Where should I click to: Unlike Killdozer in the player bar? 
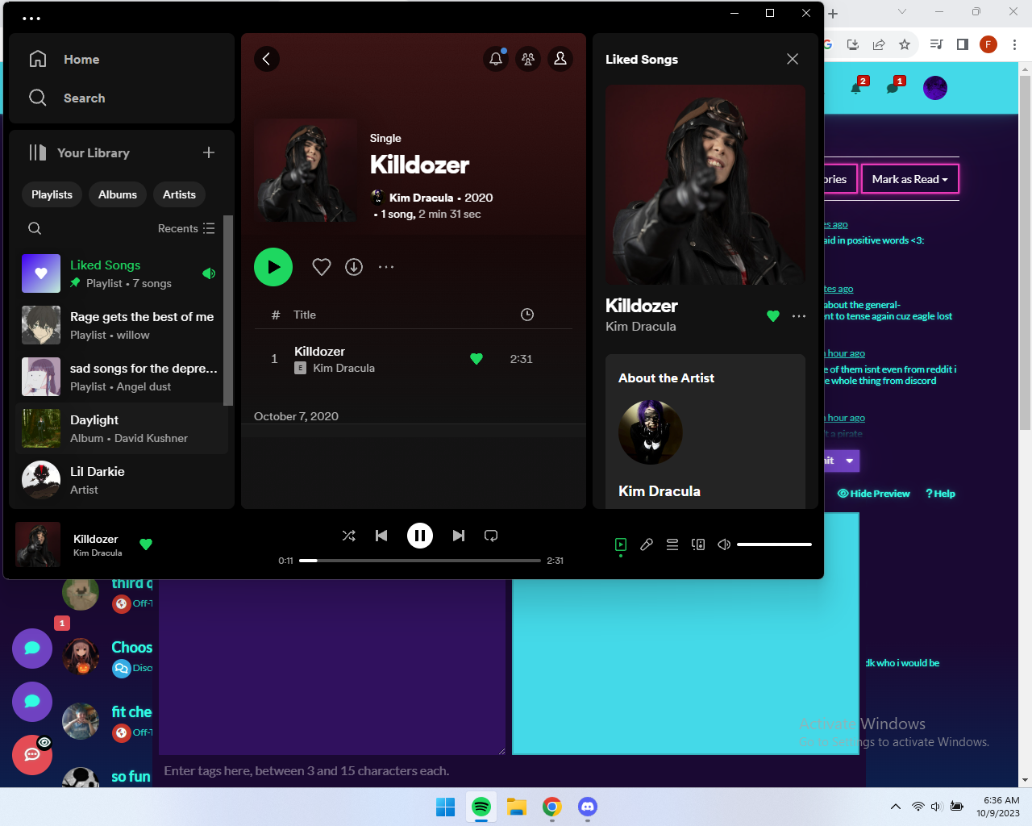pos(146,544)
